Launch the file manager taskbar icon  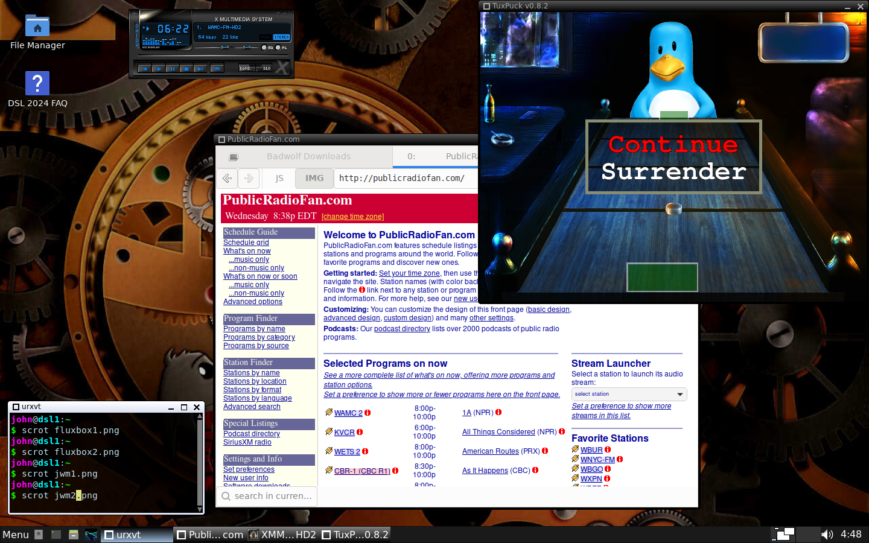74,535
